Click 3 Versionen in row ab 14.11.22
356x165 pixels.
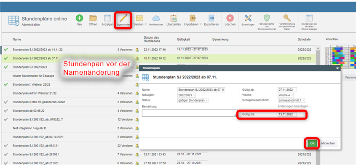click(x=125, y=50)
